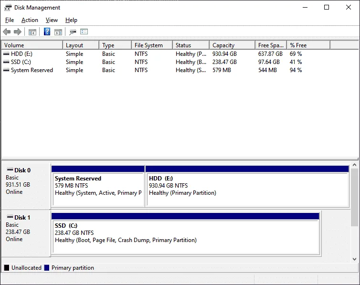Click the scroll down arrow in disk pane
This screenshot has width=360, height=285.
point(354,259)
